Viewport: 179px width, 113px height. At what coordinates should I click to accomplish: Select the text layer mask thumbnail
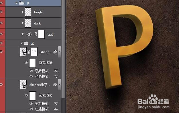[x=41, y=34]
